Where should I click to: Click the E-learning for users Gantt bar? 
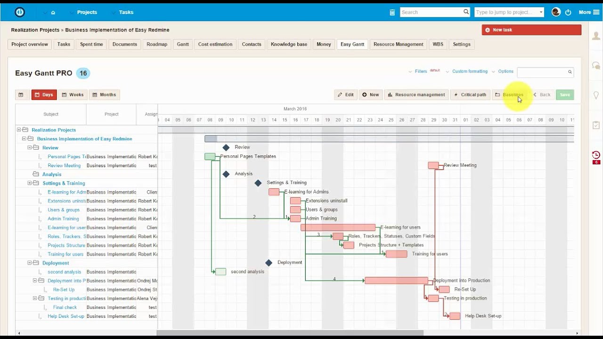[x=338, y=227]
